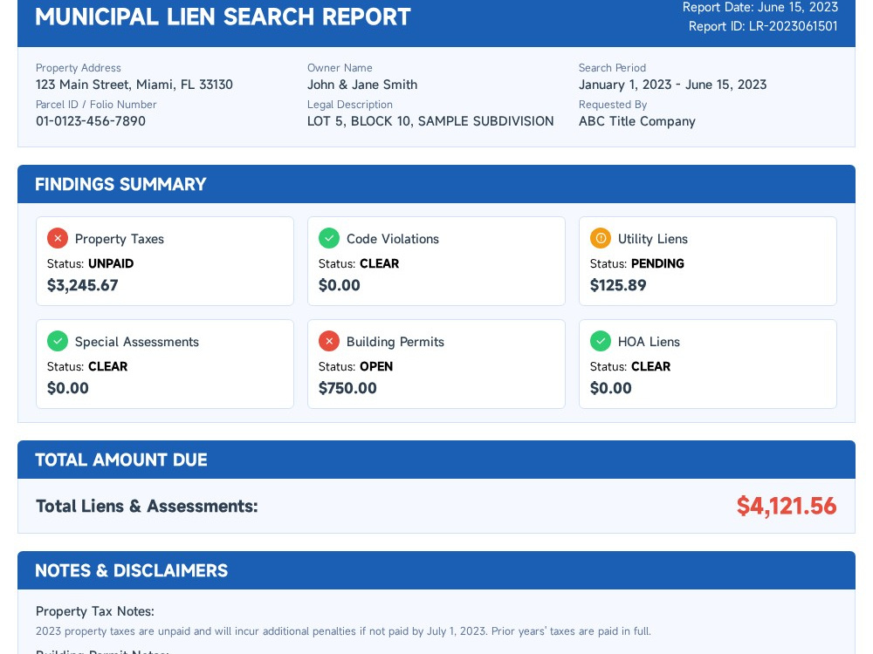Click the Owner Name field label
Viewport: 873px width, 654px height.
tap(340, 68)
